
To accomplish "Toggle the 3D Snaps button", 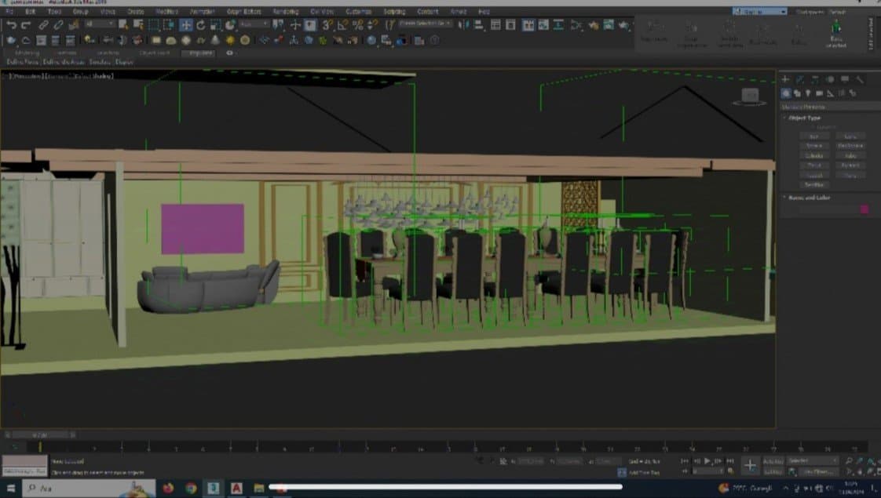I will (327, 25).
